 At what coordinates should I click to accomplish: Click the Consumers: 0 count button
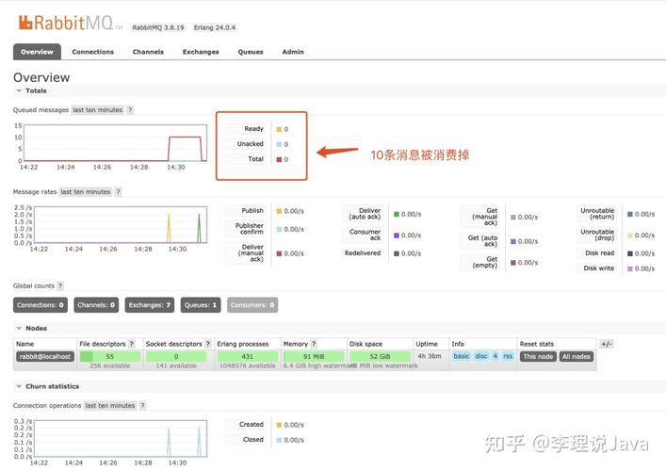252,305
